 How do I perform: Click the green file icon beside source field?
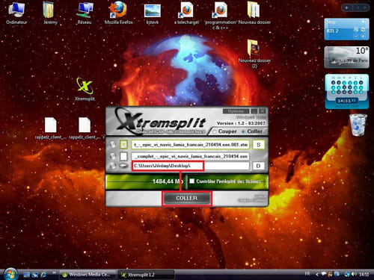[123, 144]
